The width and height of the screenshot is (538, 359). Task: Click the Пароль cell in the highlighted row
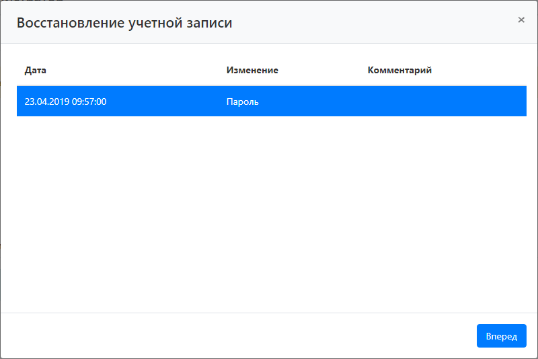click(x=243, y=102)
